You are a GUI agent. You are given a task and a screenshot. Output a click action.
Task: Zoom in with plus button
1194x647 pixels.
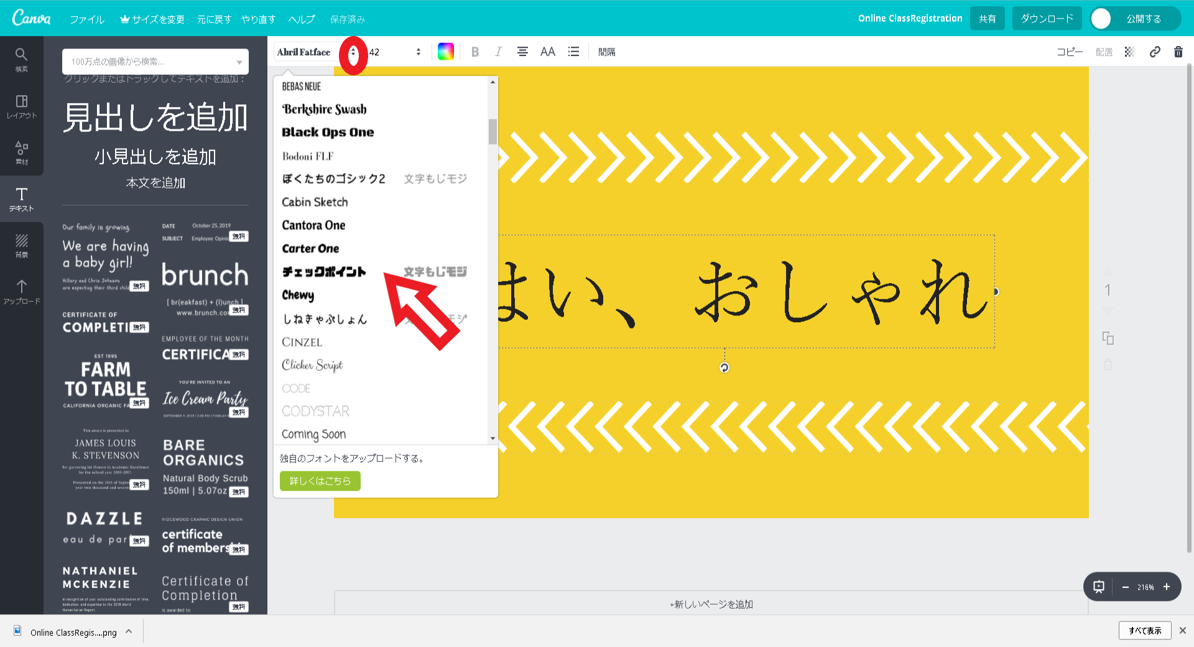click(1167, 587)
